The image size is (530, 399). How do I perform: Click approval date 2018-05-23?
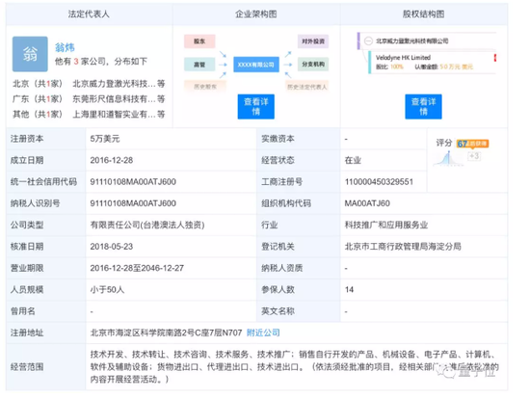tap(111, 247)
